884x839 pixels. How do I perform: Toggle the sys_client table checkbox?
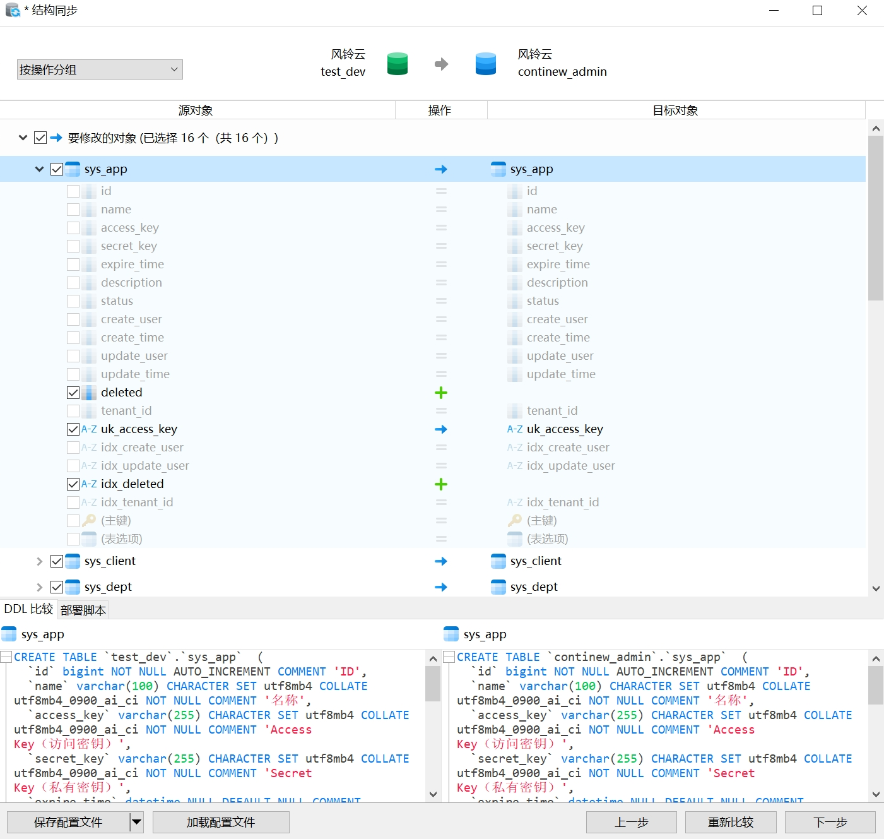57,561
